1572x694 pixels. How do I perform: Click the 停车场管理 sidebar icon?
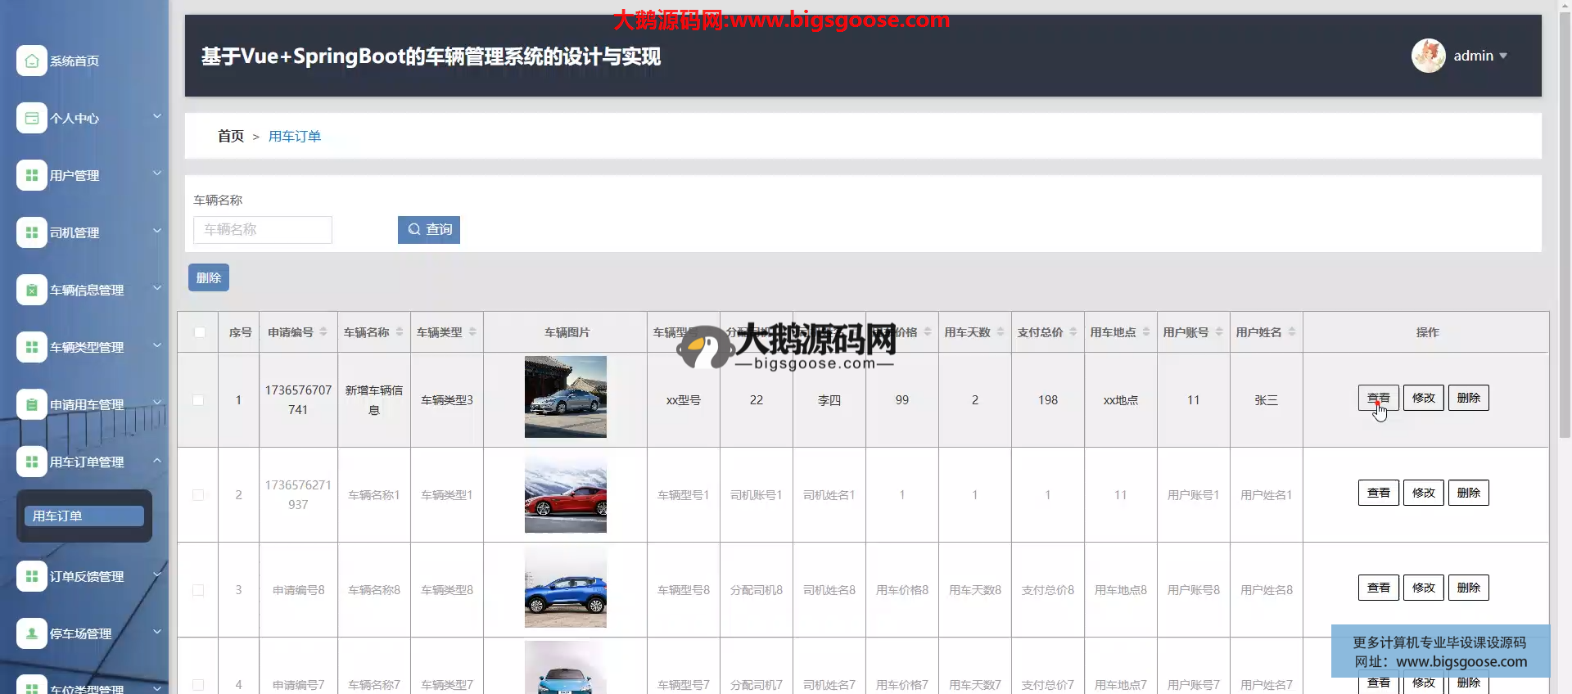click(31, 633)
